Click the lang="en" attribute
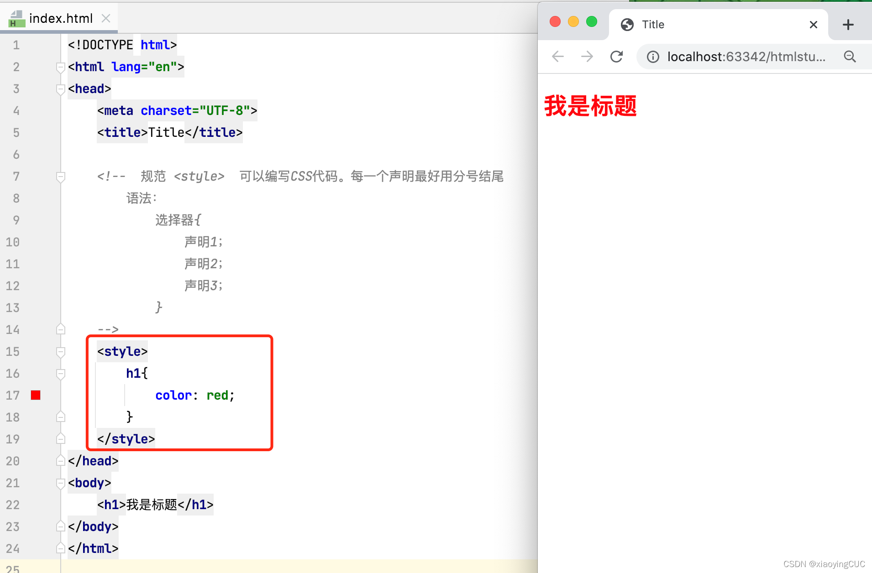Image resolution: width=872 pixels, height=573 pixels. 144,67
